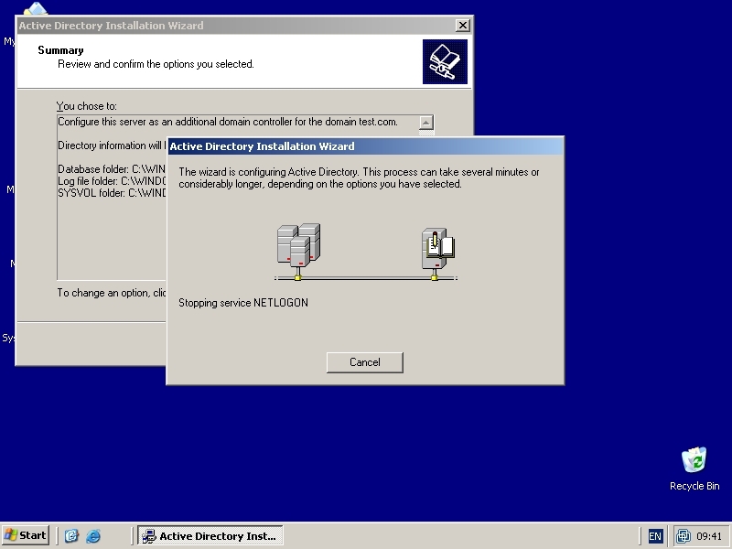Click the 'Log file folder' line in summary
732x549 pixels.
(x=112, y=181)
